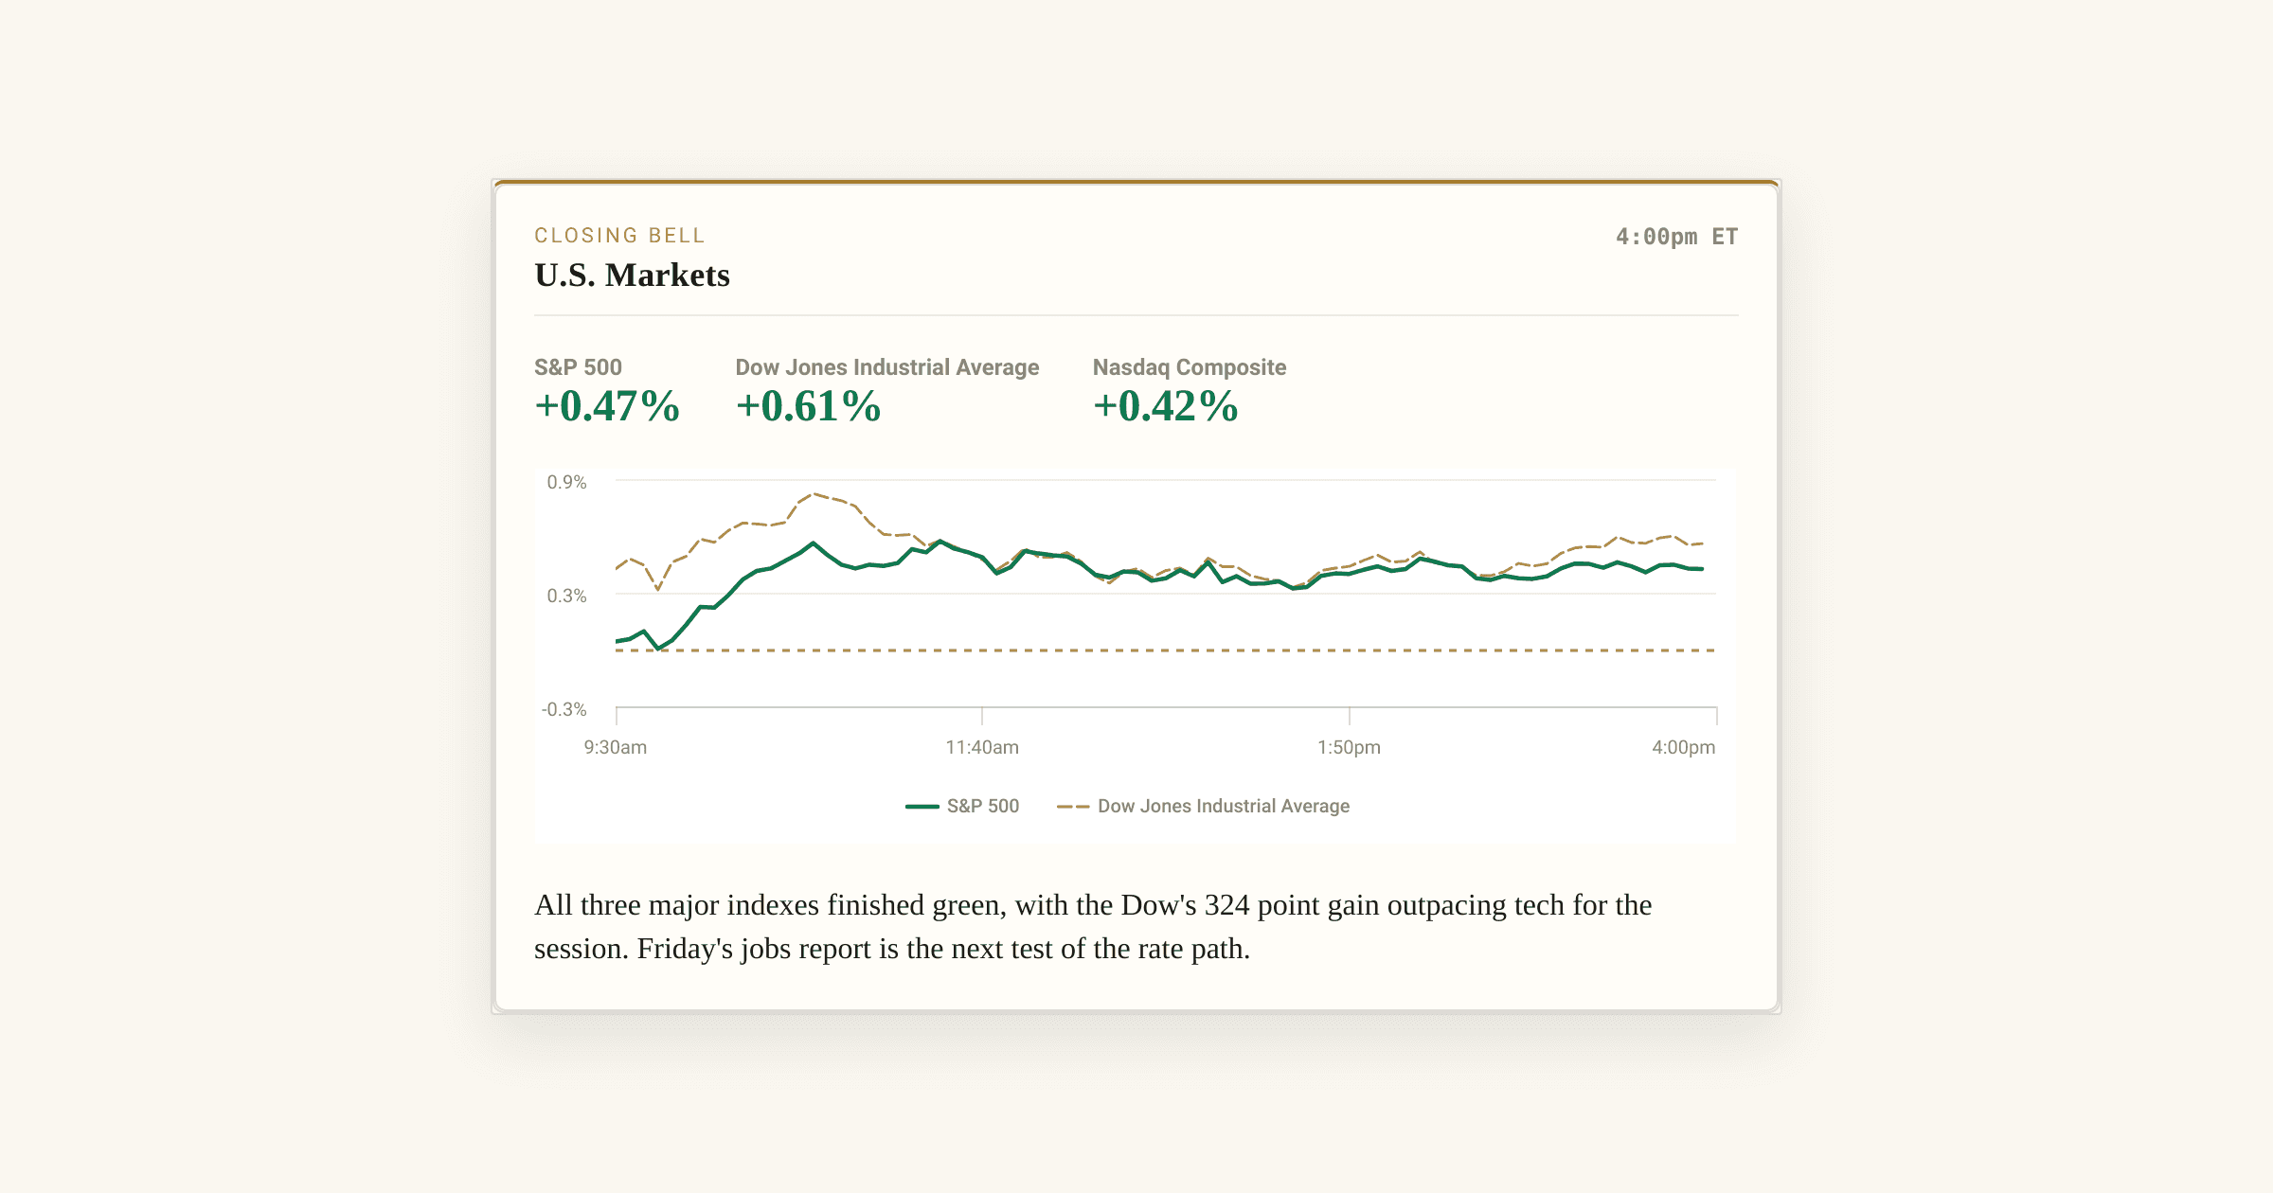2273x1193 pixels.
Task: Click the 9:30am axis label
Action: [616, 747]
